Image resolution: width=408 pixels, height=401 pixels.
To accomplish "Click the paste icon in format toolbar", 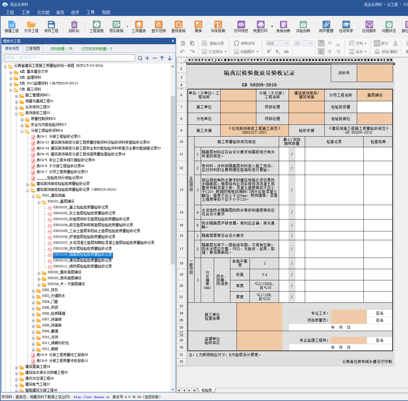I will [192, 43].
